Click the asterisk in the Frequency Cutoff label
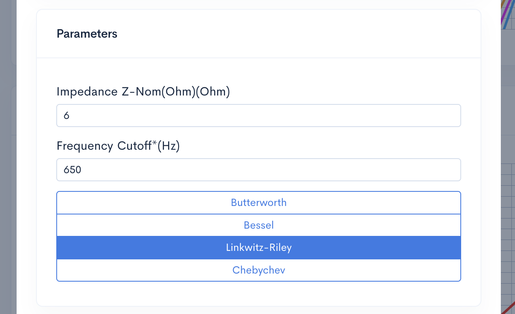The width and height of the screenshot is (515, 314). [155, 144]
